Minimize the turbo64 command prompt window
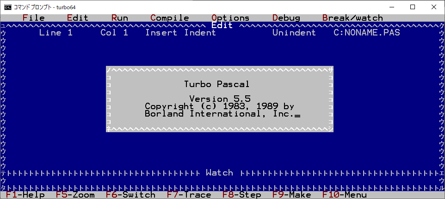The image size is (445, 199). coord(393,7)
